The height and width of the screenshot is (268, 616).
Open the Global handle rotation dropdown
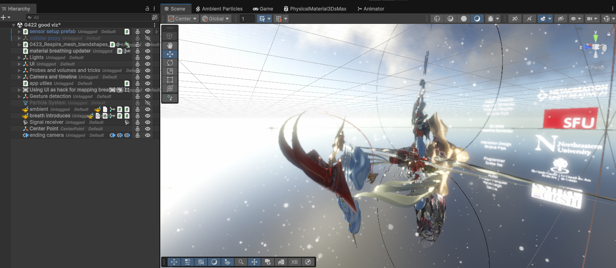pos(216,19)
